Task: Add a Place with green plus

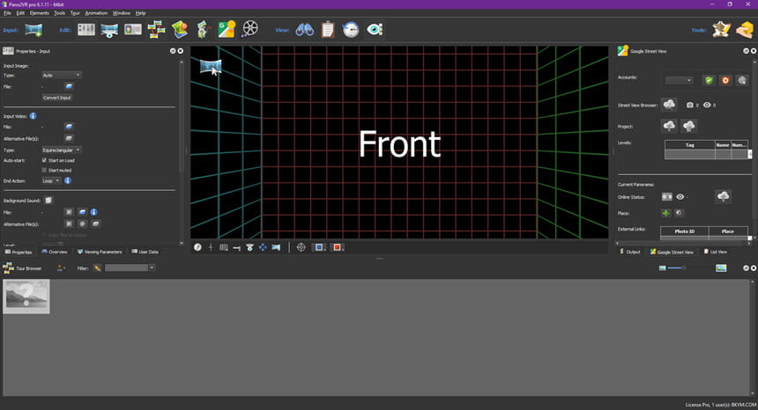Action: (x=665, y=213)
